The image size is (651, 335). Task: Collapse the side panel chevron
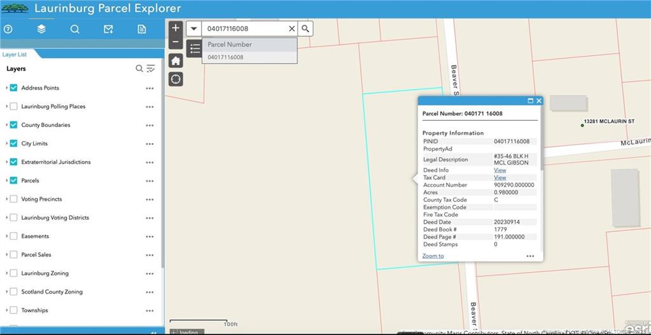154,332
